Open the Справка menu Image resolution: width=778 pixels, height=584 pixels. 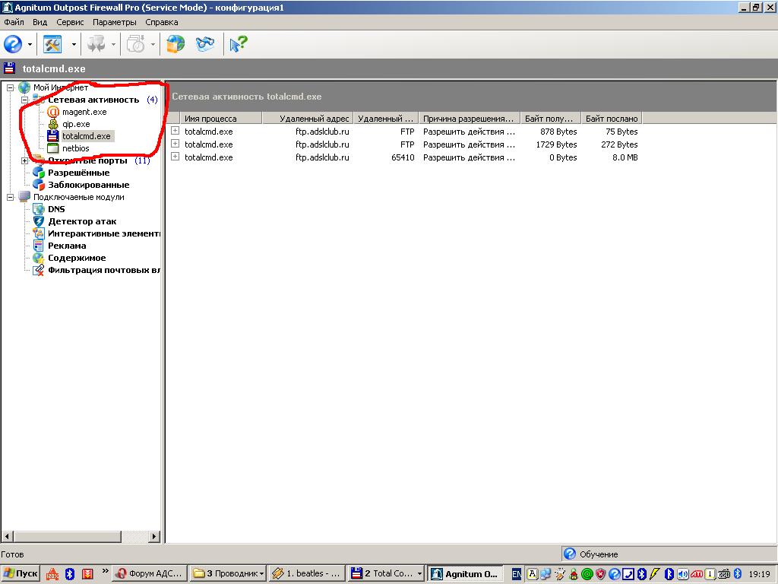point(161,22)
